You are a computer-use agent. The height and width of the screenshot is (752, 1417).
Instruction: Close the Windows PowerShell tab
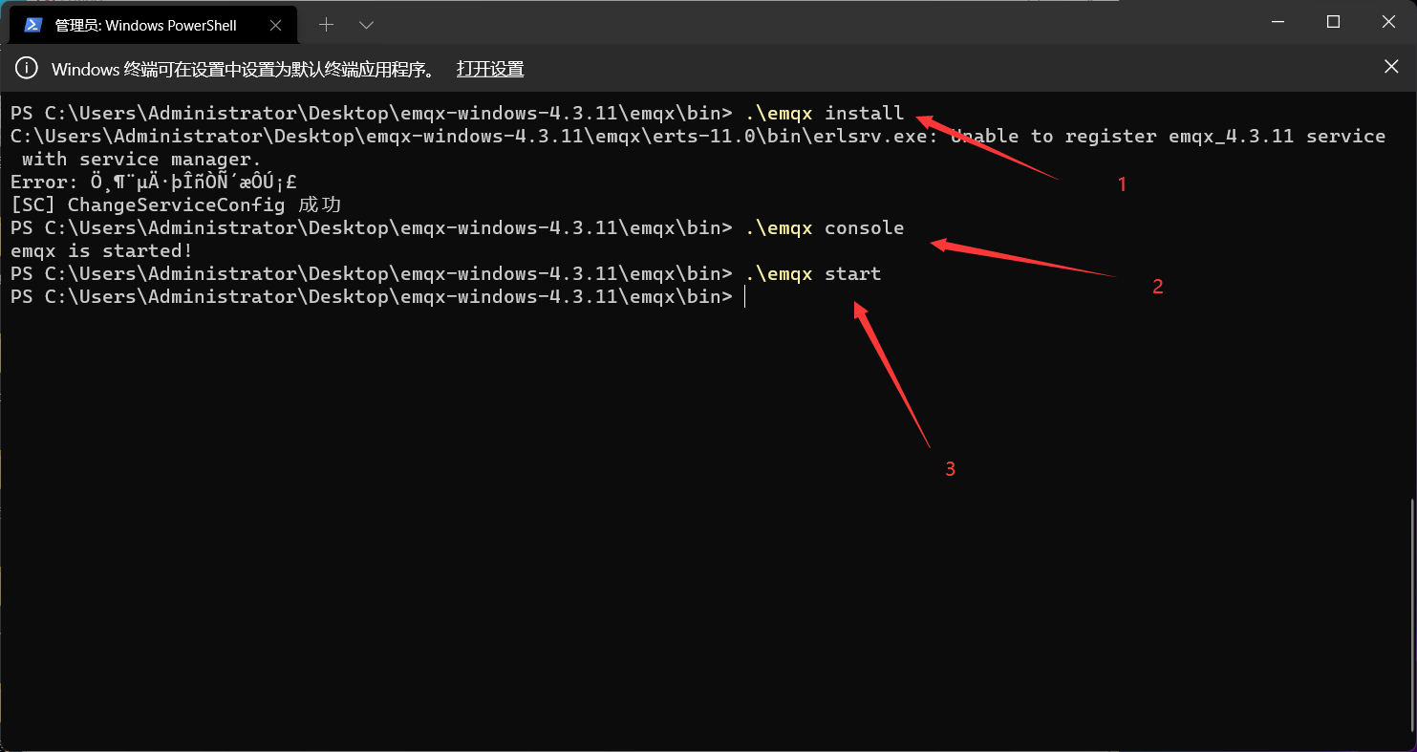pos(276,25)
